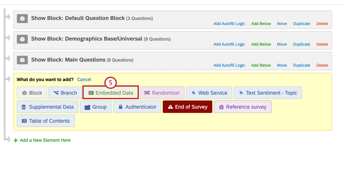Insert End of Survey element
Screen dimensions: 345x172
point(187,107)
